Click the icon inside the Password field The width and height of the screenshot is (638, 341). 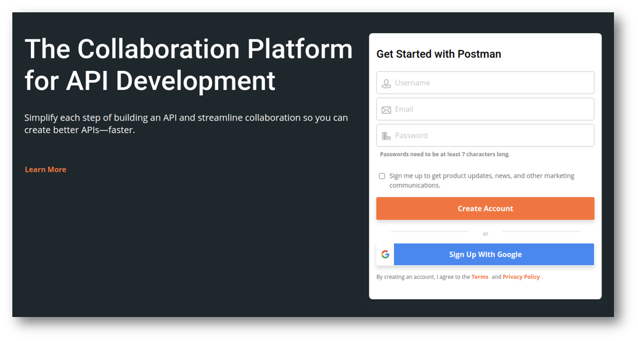point(386,136)
